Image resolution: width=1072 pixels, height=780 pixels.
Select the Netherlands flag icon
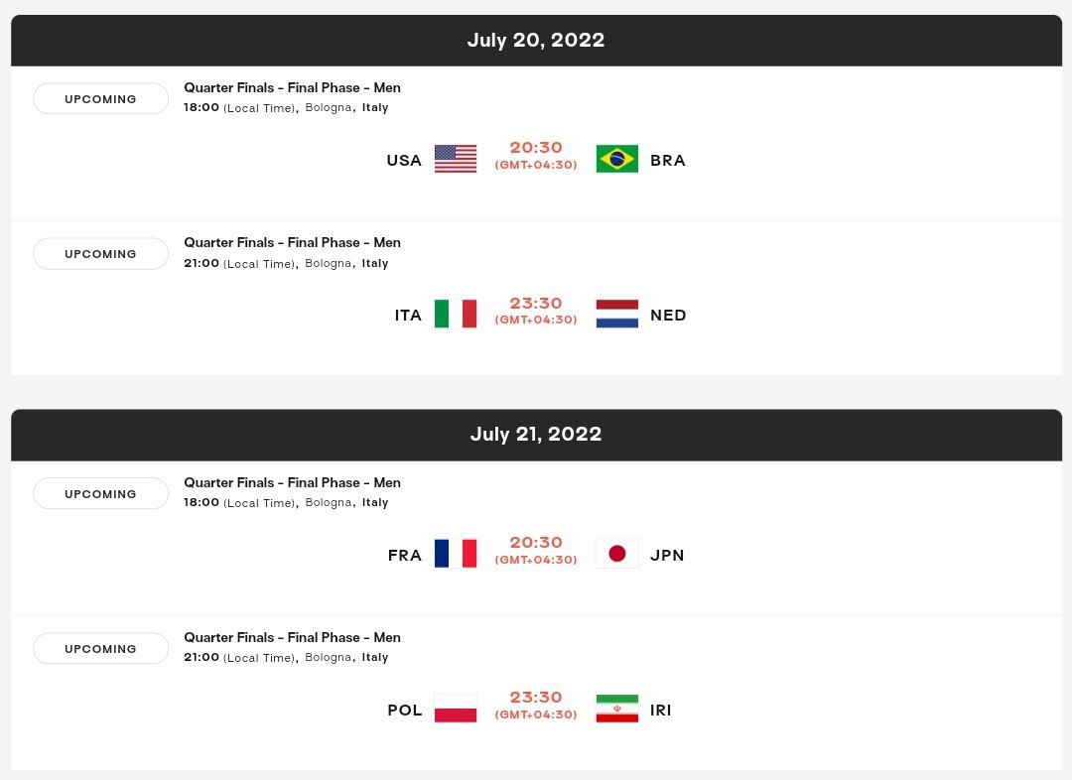616,314
